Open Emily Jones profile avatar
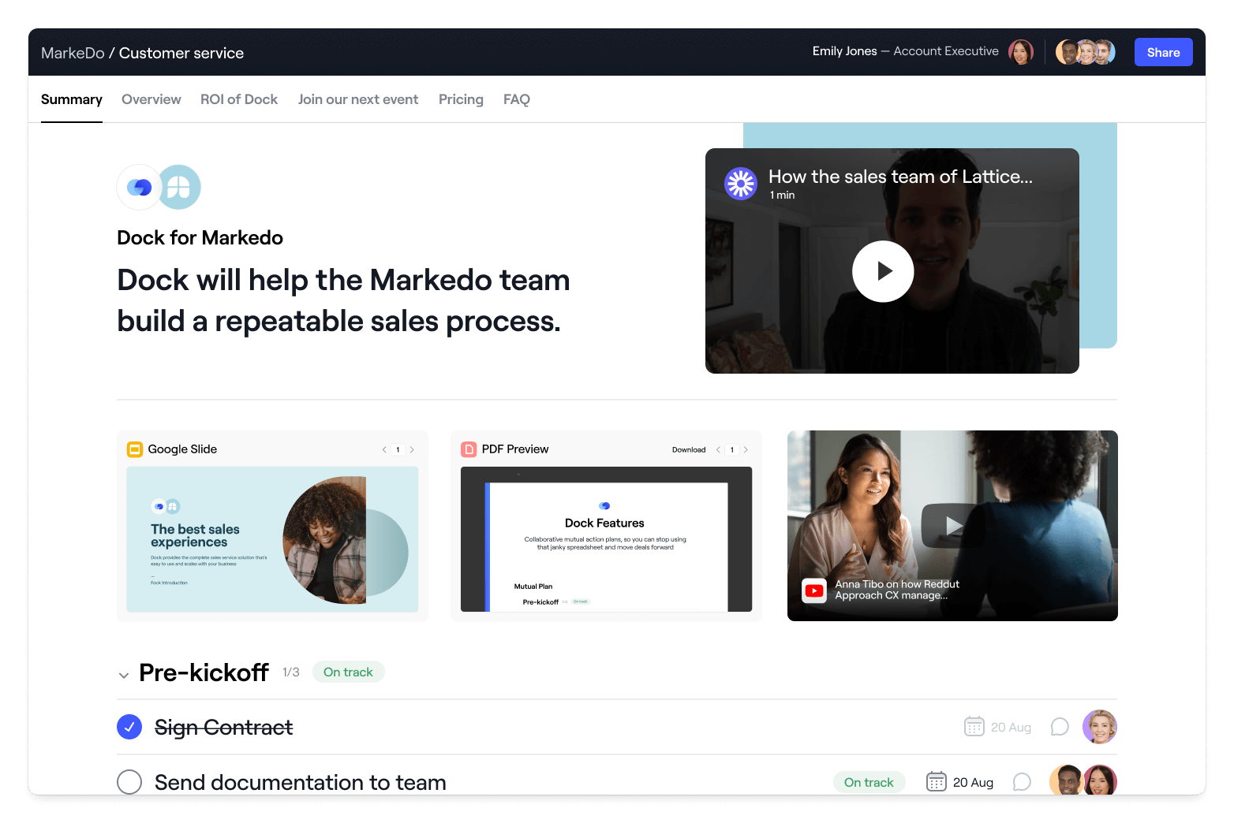The width and height of the screenshot is (1234, 823). pyautogui.click(x=1021, y=52)
